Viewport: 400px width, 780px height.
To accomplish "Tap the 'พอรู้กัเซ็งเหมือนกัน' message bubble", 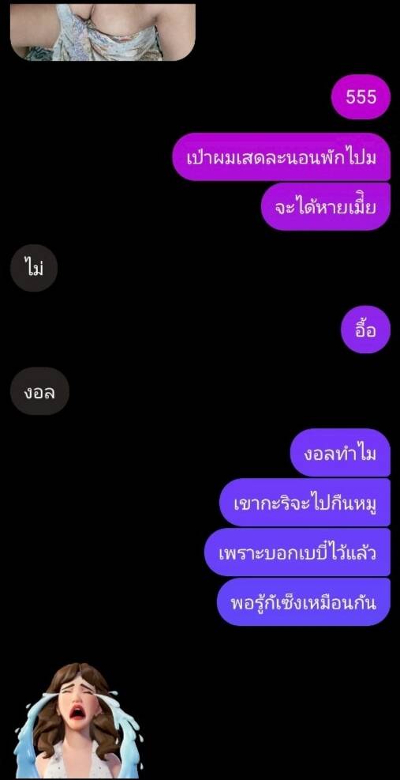I will 304,602.
